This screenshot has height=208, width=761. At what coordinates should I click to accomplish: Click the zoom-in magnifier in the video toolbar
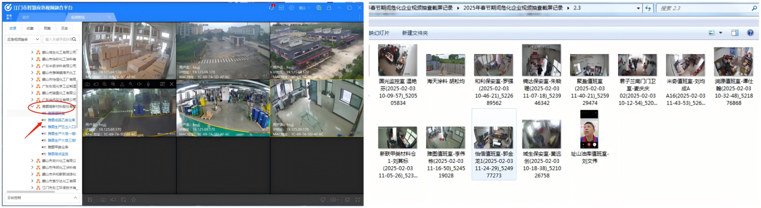(105, 84)
